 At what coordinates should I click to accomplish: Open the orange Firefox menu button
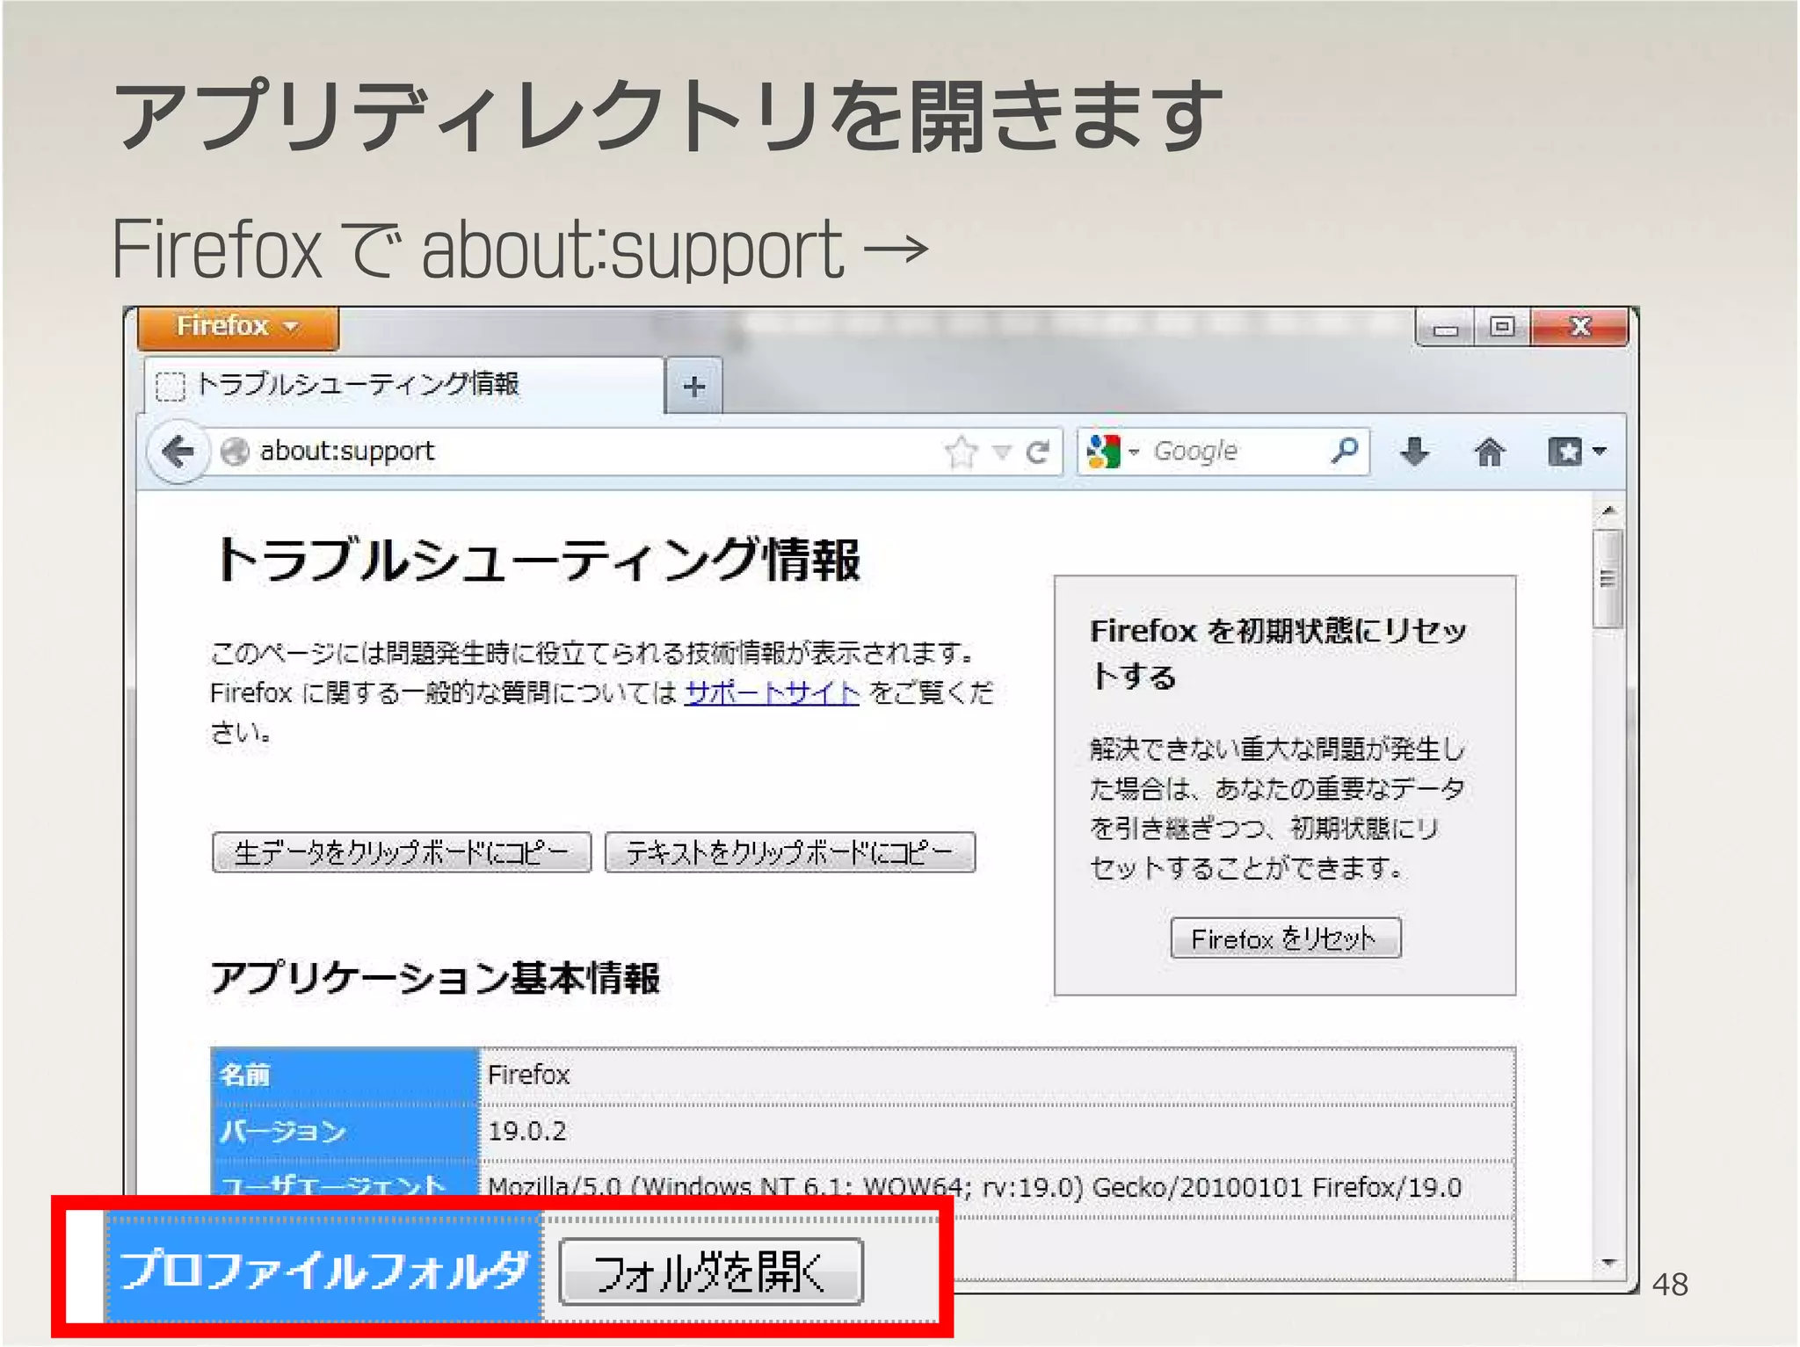[x=237, y=327]
